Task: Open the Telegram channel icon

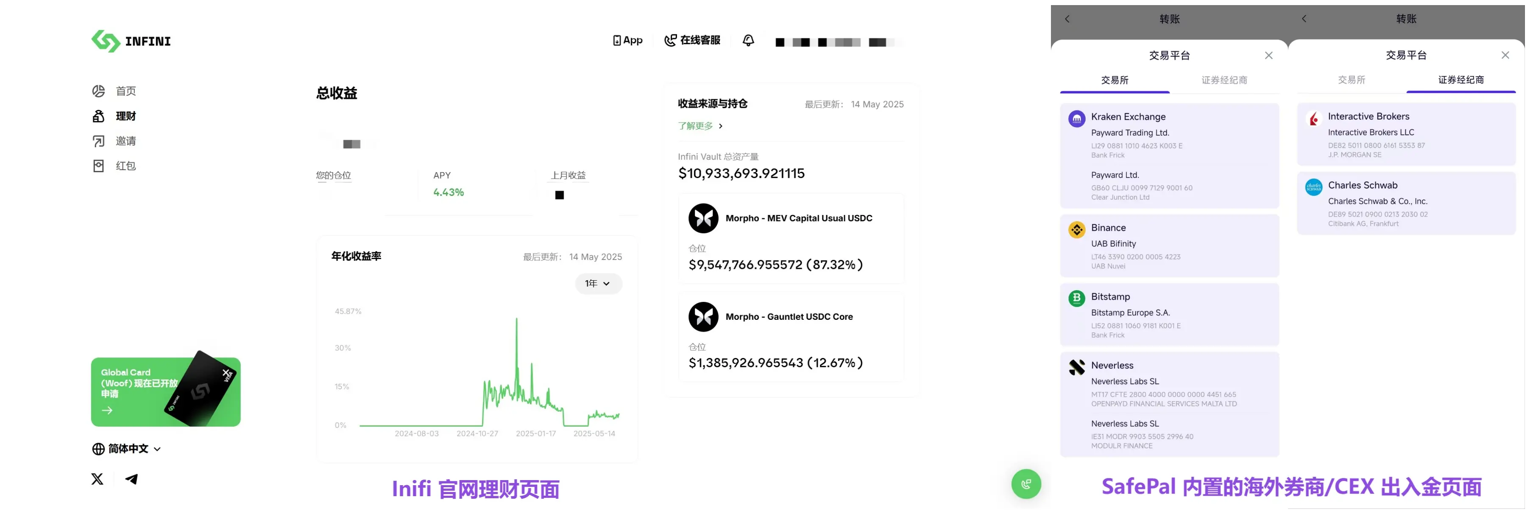Action: click(x=132, y=479)
